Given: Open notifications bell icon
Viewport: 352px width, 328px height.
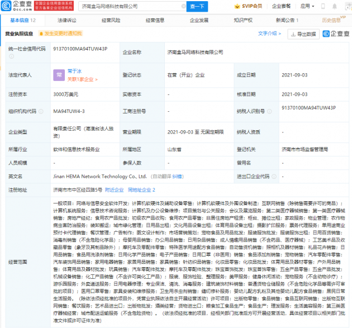Looking at the screenshot, I should tap(335, 6).
